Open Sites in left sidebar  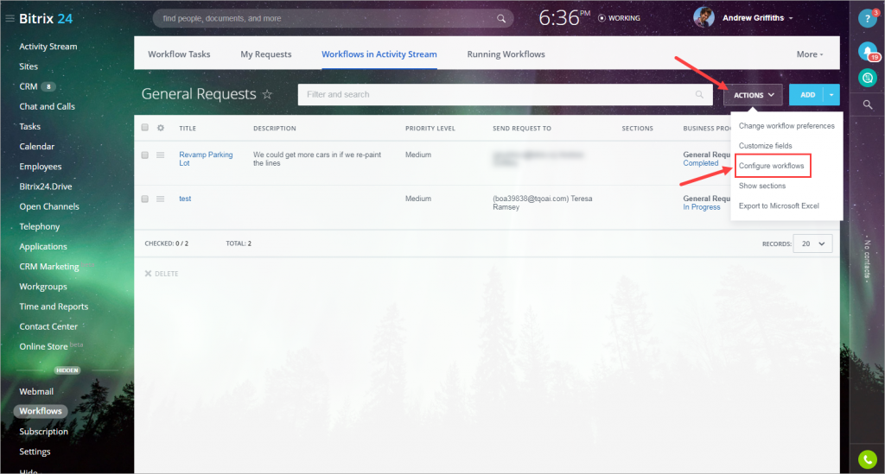[x=29, y=66]
